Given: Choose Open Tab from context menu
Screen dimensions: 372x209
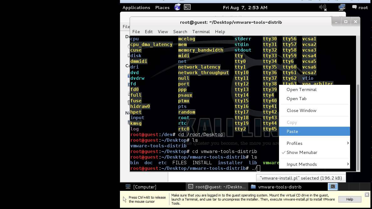Looking at the screenshot, I should coord(314,99).
